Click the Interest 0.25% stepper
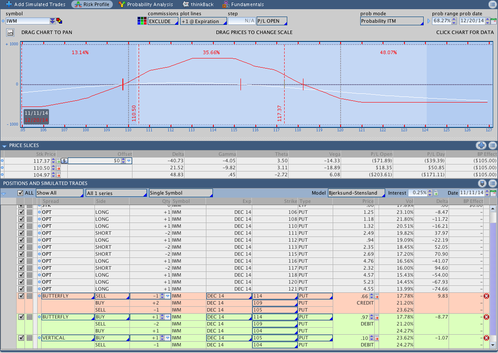The width and height of the screenshot is (498, 353). [430, 193]
